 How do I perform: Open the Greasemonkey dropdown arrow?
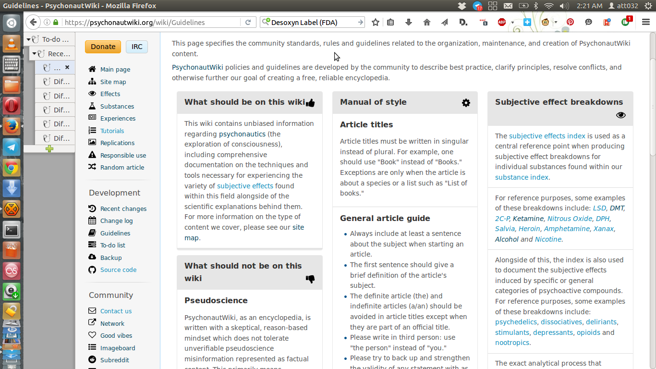556,22
